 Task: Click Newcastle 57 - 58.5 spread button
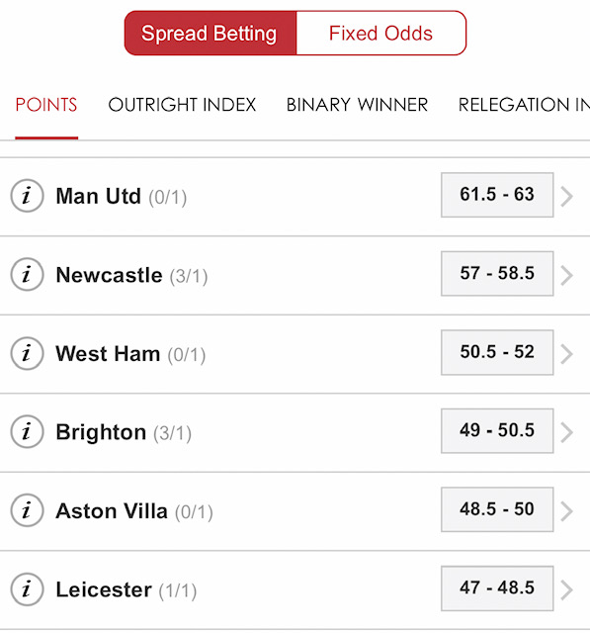click(x=497, y=274)
